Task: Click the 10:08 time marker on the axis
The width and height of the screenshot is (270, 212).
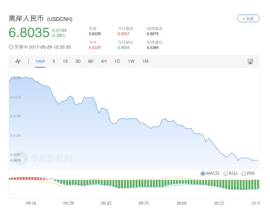Action: (181, 203)
